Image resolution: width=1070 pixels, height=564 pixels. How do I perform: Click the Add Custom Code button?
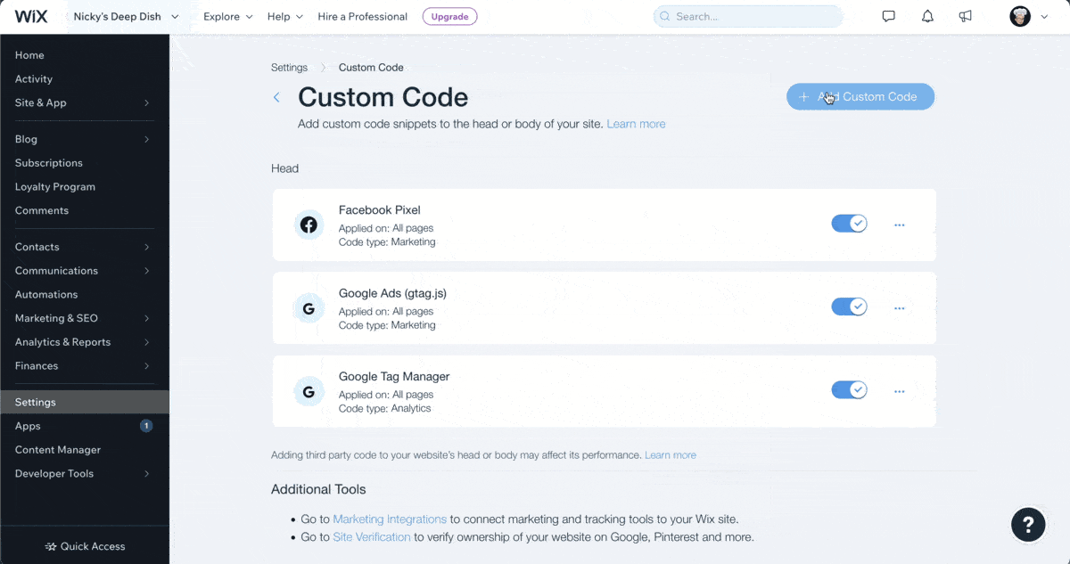(860, 96)
